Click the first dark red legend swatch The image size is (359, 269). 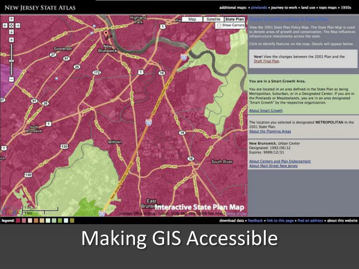[18, 221]
